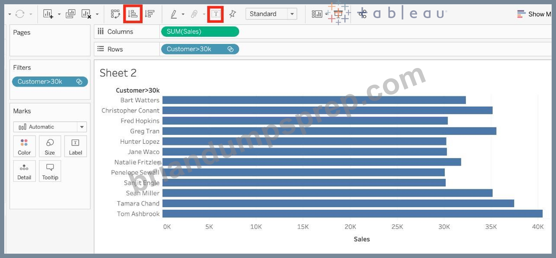Click the Tooltip marks card button
This screenshot has width=556, height=258.
click(50, 171)
